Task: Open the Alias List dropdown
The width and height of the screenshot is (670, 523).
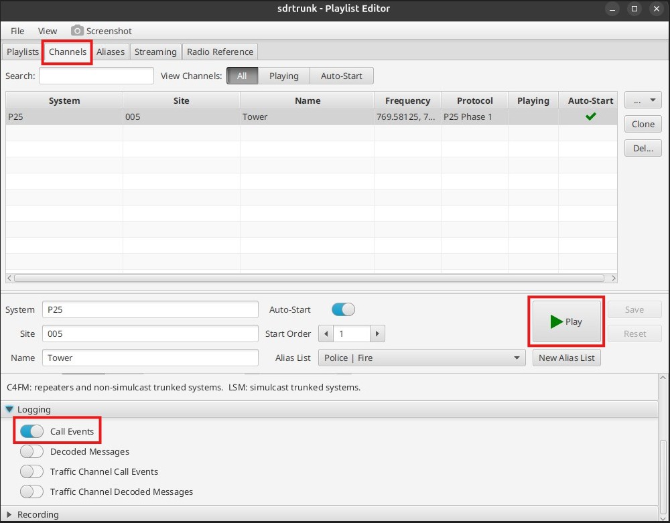Action: (421, 358)
